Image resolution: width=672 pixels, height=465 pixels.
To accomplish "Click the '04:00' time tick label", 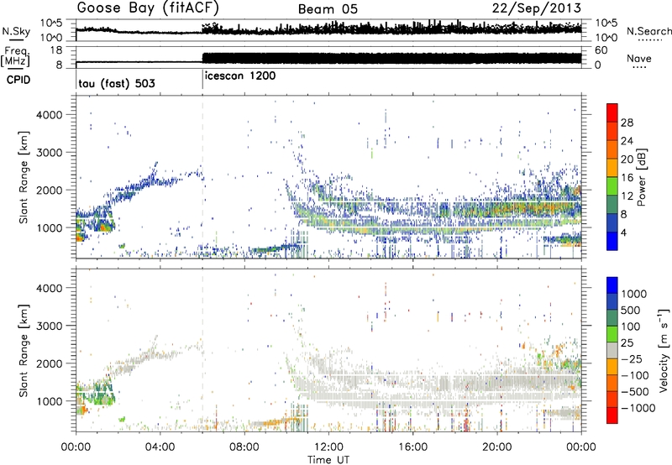I will [160, 447].
